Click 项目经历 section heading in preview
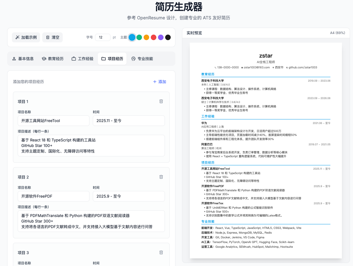Viewport: 353px width, 266px height. coord(208,162)
